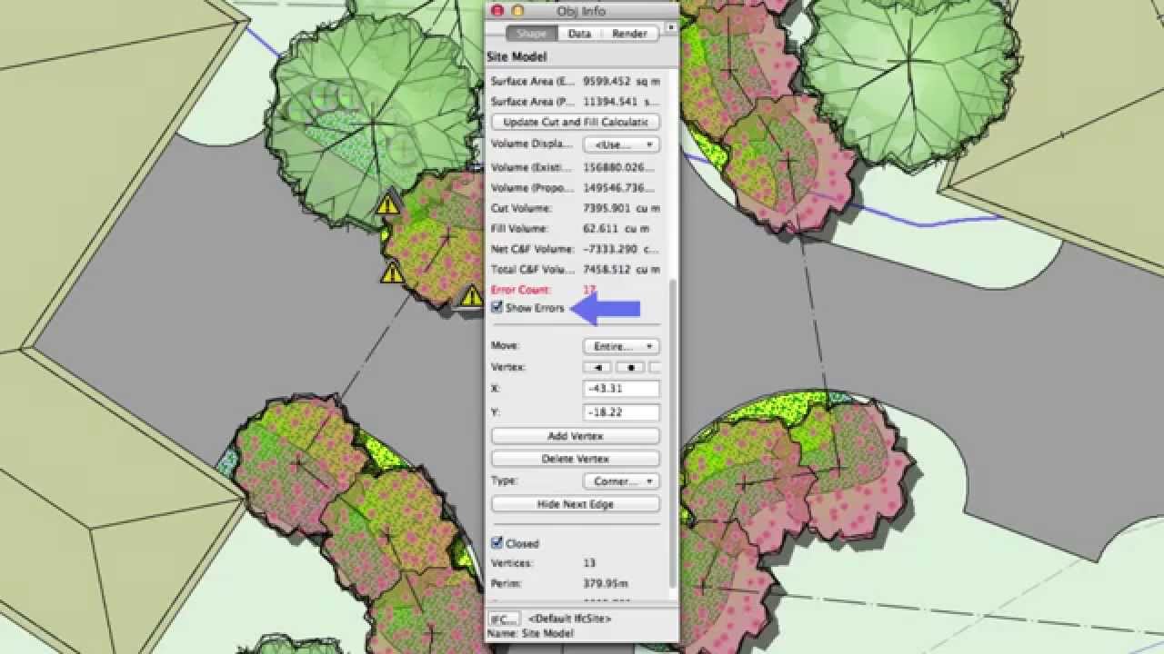Click the Surface Area value 11394.541
1164x654 pixels.
click(x=621, y=102)
